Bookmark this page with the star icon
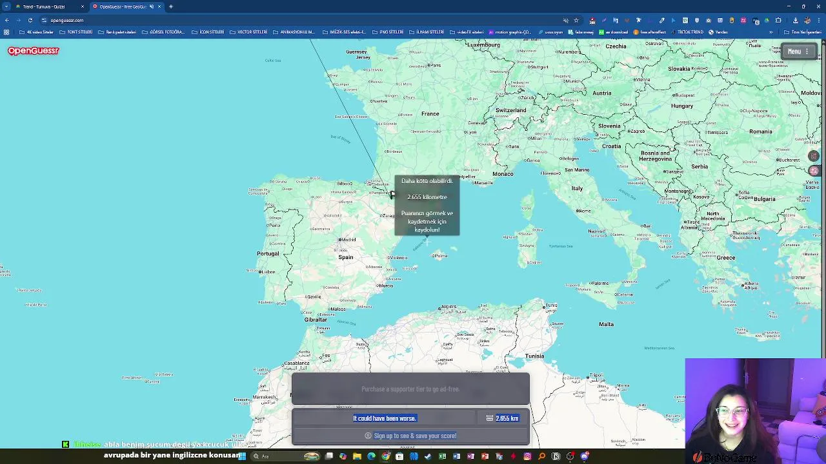This screenshot has width=826, height=464. tap(576, 20)
